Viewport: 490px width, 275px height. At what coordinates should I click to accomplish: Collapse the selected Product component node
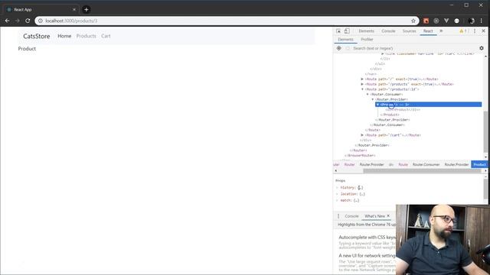click(x=377, y=105)
